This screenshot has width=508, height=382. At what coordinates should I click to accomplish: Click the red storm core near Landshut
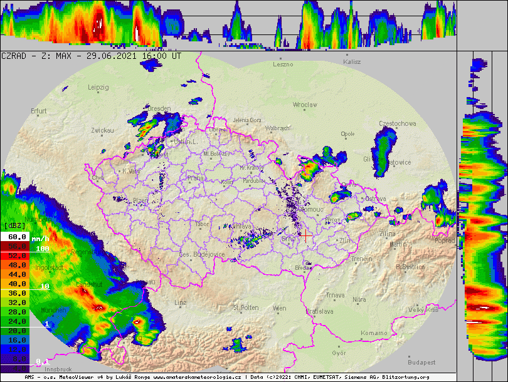pyautogui.click(x=98, y=307)
